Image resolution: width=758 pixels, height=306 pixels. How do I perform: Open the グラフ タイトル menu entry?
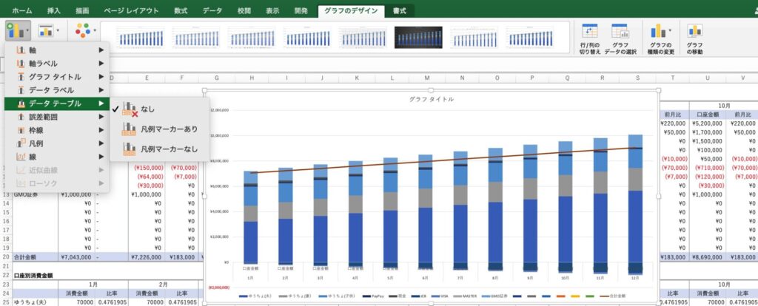pos(56,76)
